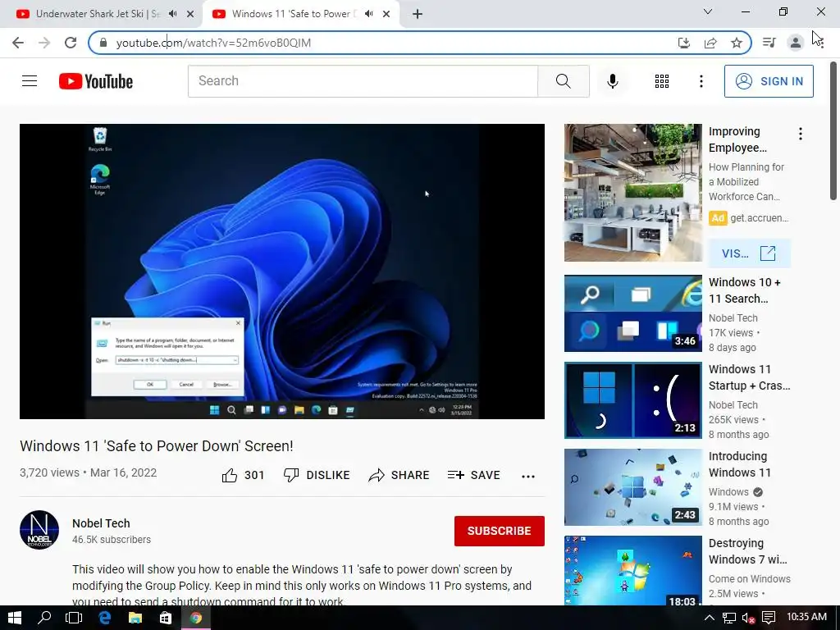Open Improving Employee ad thumbnail
The image size is (840, 630).
point(632,193)
